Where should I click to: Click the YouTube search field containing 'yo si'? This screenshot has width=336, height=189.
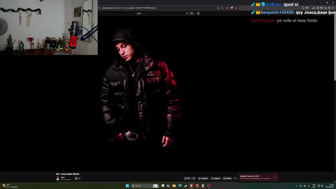(x=161, y=13)
